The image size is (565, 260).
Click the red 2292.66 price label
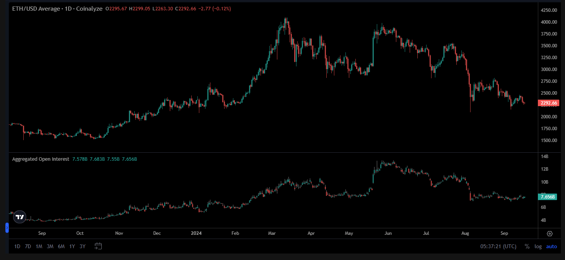(549, 103)
